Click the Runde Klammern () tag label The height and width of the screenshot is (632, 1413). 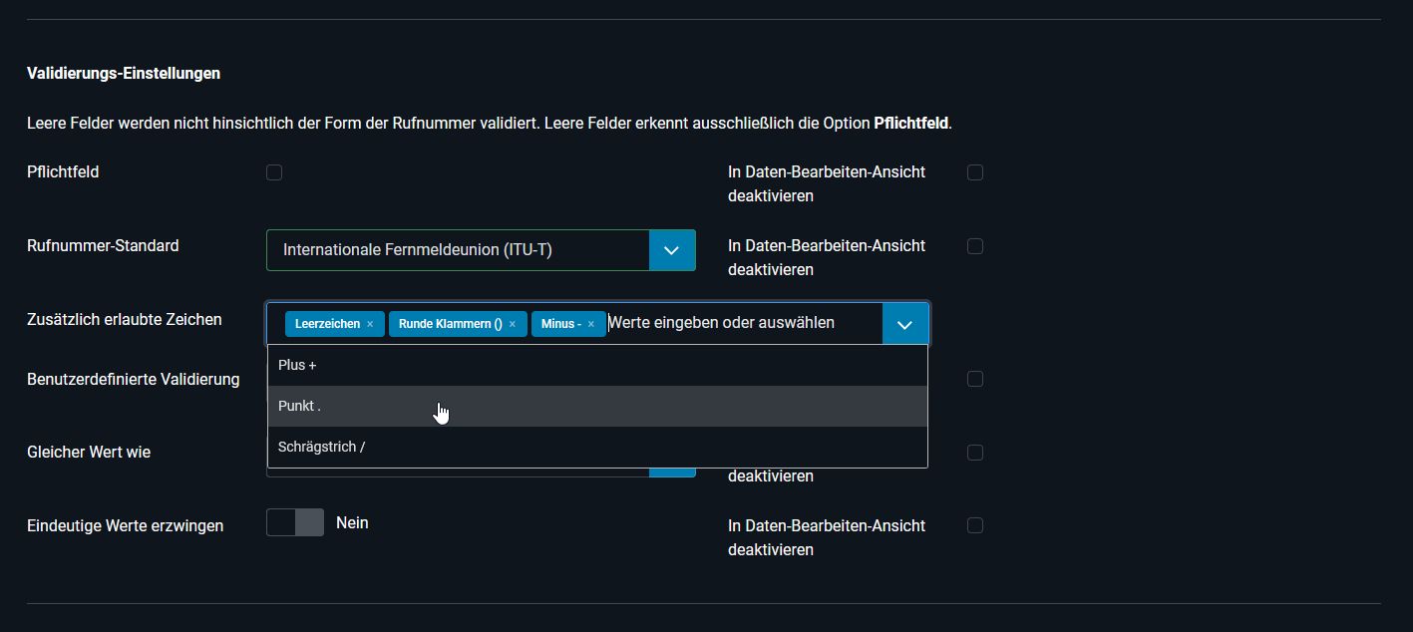pyautogui.click(x=450, y=324)
